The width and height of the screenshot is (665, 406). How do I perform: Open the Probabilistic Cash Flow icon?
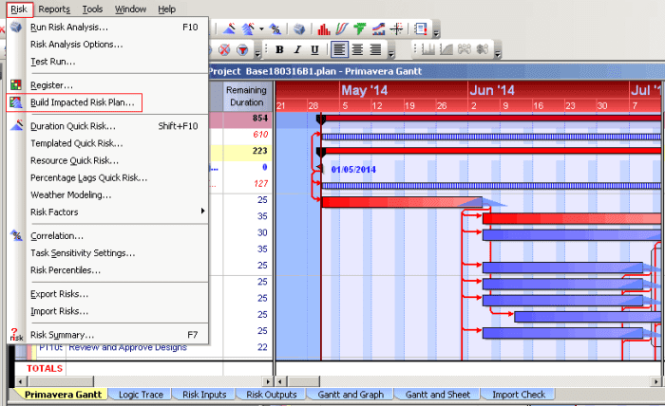coord(378,28)
